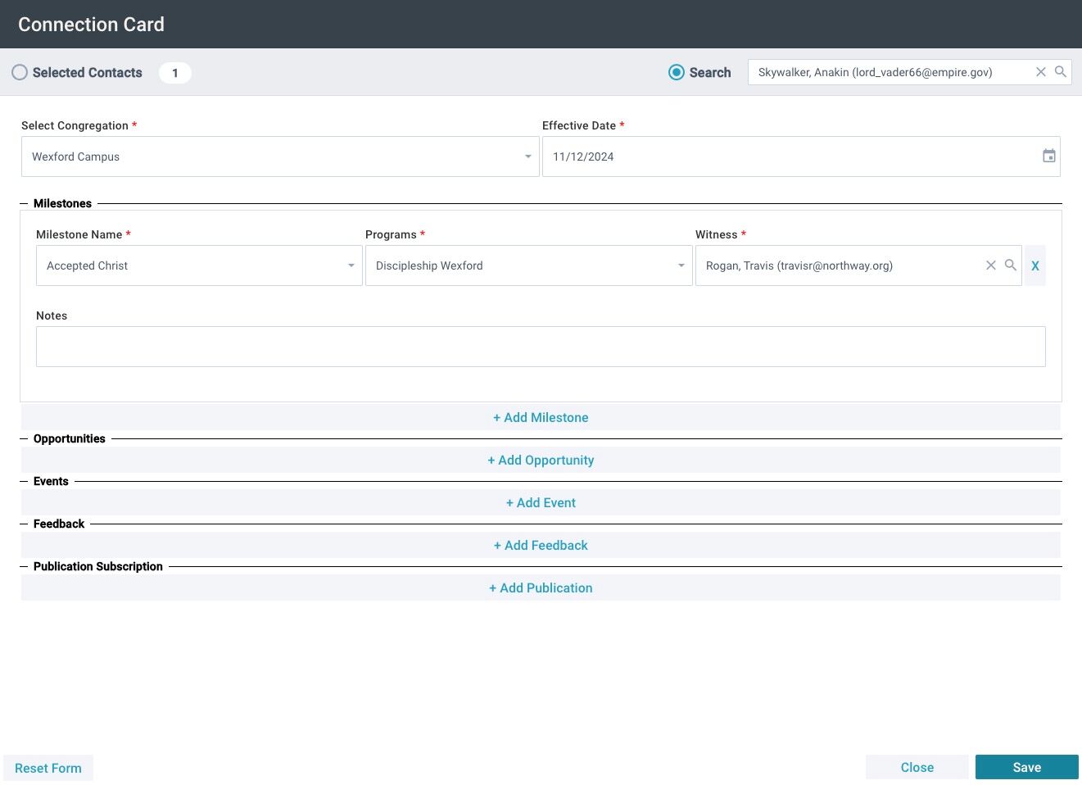The height and width of the screenshot is (785, 1082).
Task: Expand the Select Congregation dropdown
Action: (280, 157)
